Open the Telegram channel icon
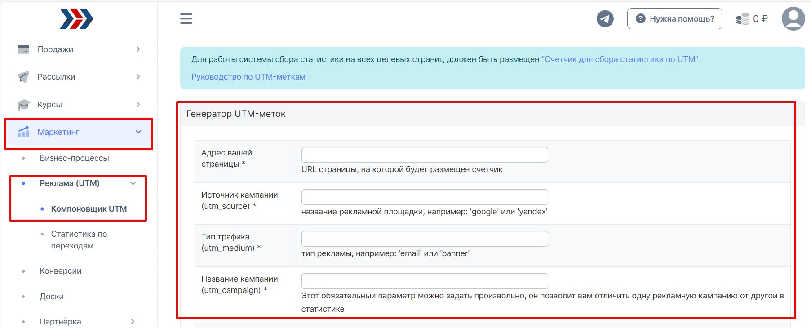The image size is (811, 328). click(605, 19)
